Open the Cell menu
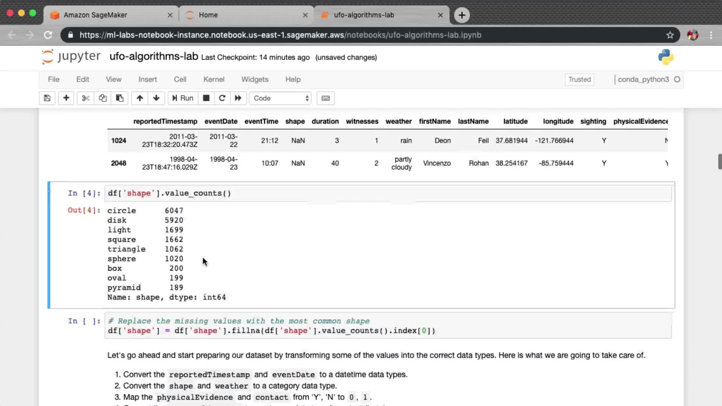 coord(180,79)
